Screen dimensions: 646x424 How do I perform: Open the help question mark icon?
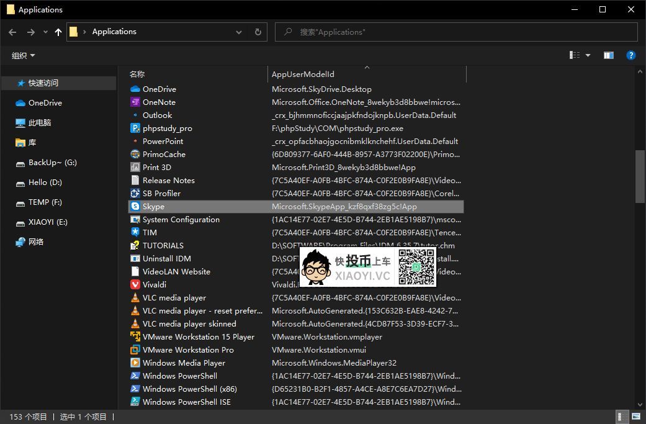[x=630, y=55]
